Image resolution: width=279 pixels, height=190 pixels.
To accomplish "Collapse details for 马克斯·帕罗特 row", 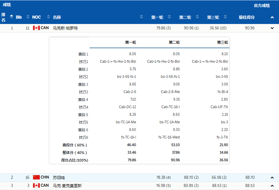I will click(x=272, y=28).
